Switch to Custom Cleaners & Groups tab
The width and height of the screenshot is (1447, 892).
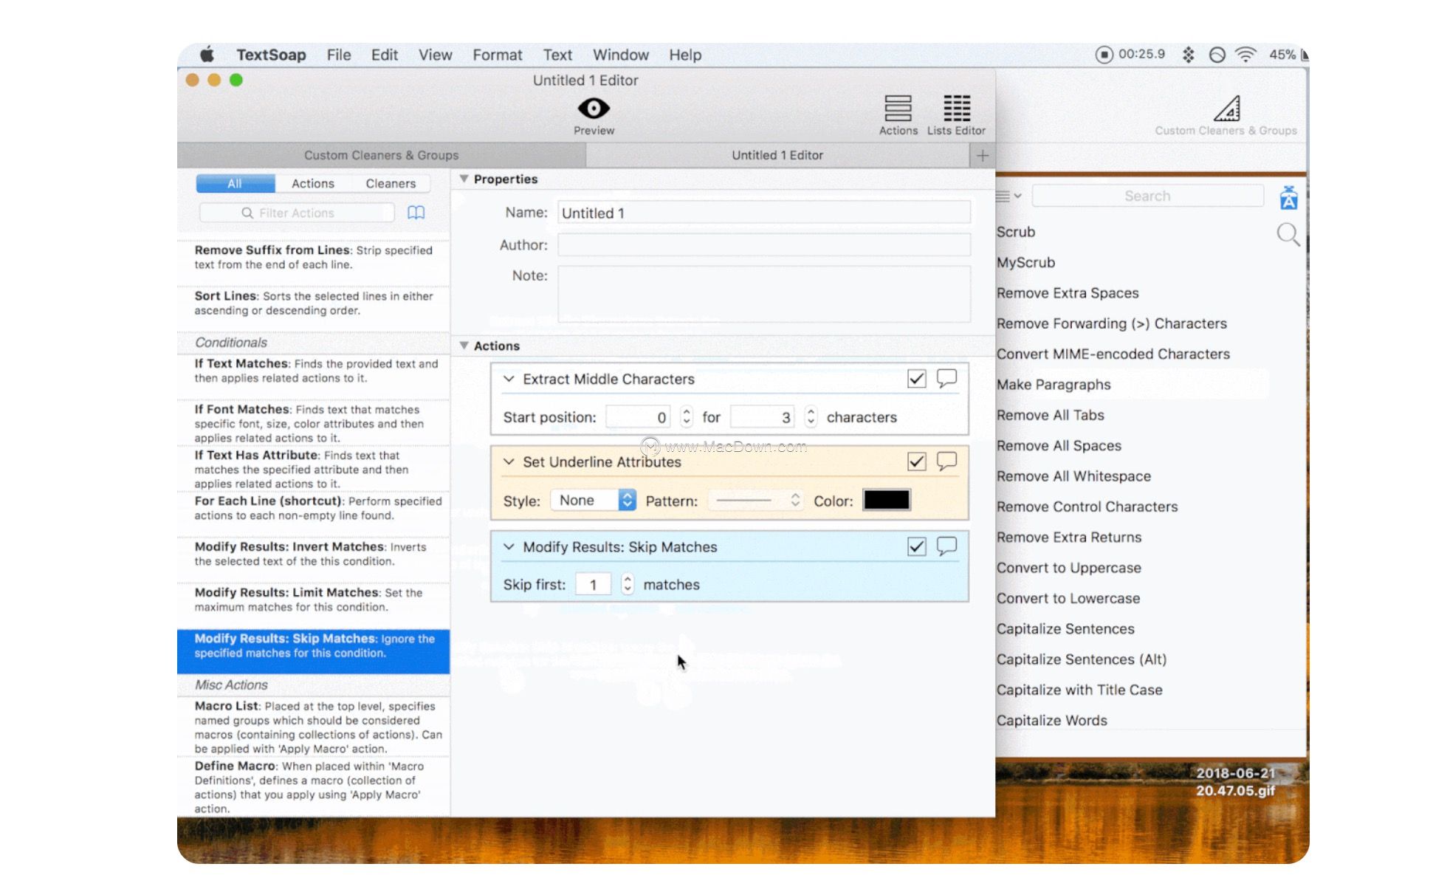pyautogui.click(x=381, y=155)
